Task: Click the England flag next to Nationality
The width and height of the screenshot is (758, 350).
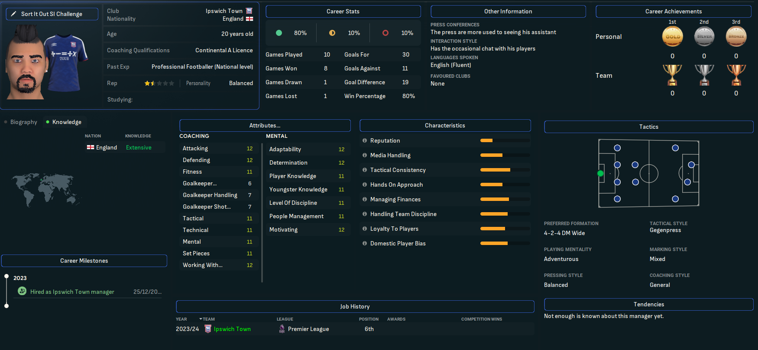Action: coord(249,19)
